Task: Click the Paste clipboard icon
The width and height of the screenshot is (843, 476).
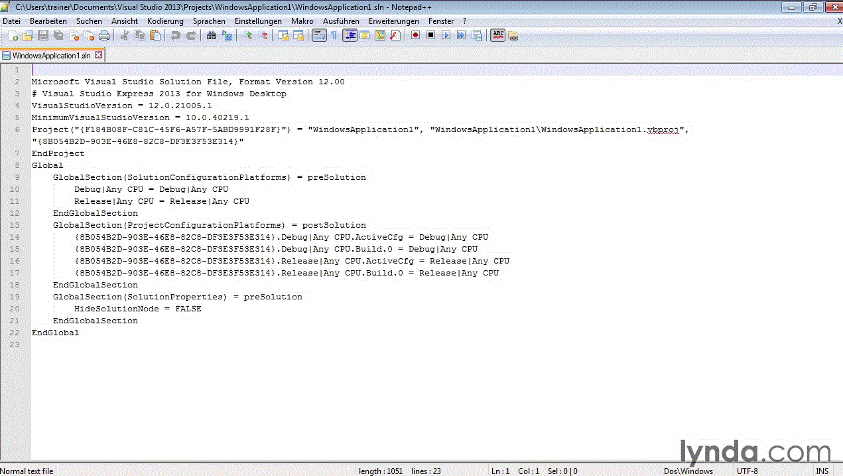Action: pos(155,35)
